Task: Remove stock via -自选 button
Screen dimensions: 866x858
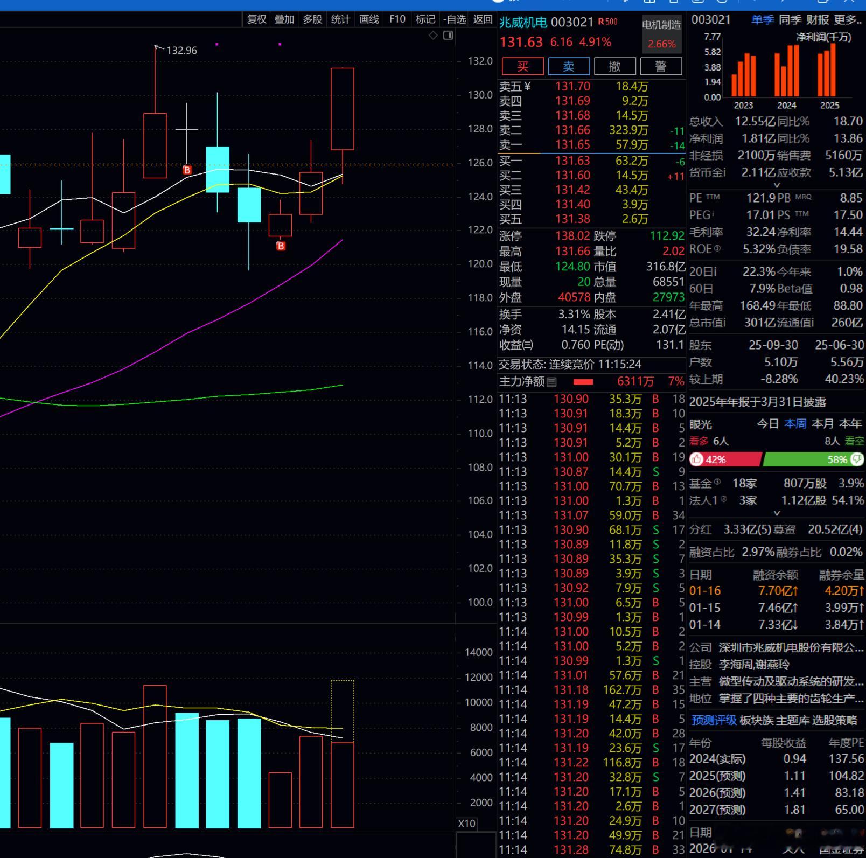Action: 455,19
